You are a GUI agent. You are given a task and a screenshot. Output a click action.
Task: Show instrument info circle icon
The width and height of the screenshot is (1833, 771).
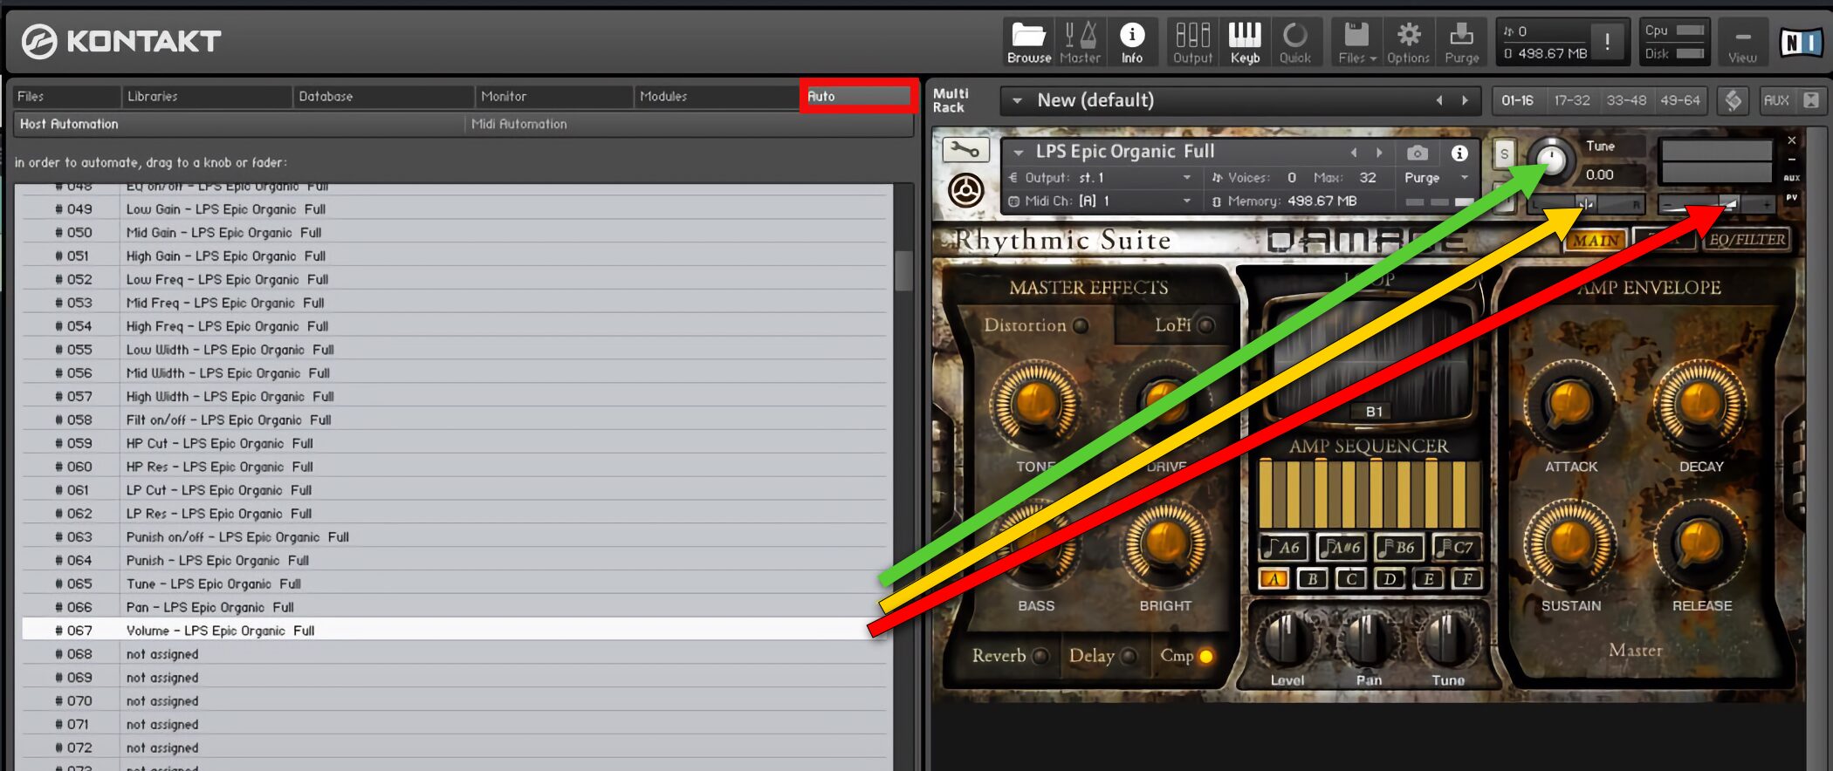(1459, 153)
